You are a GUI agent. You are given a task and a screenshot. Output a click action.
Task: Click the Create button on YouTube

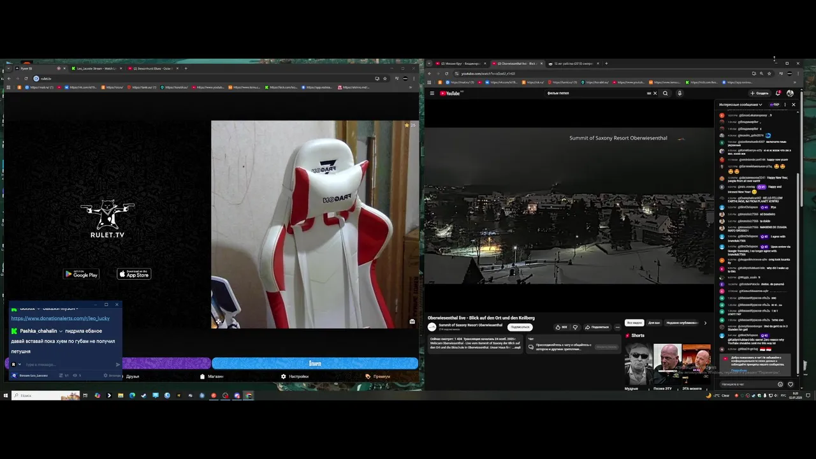[759, 93]
